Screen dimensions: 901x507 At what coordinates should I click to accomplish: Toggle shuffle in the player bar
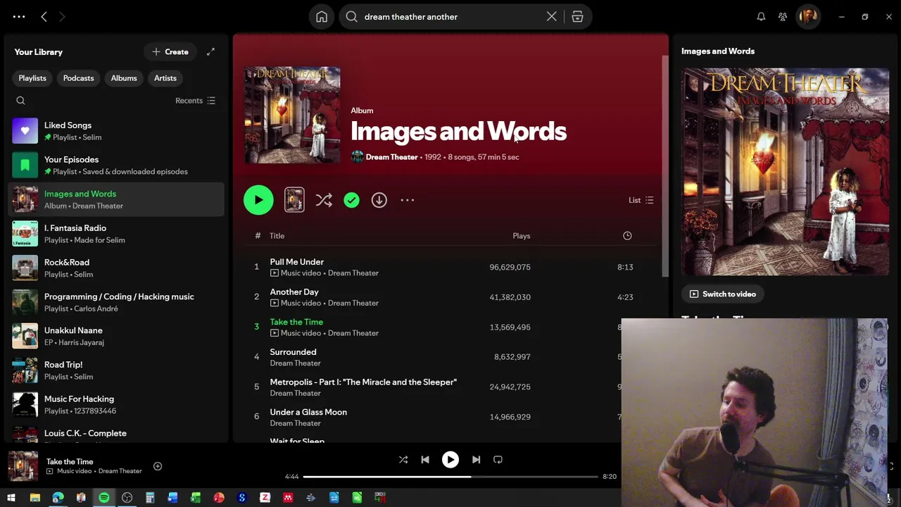point(403,460)
